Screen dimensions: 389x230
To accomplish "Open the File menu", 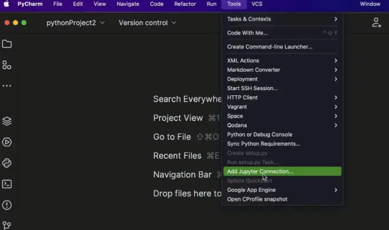I will point(58,4).
